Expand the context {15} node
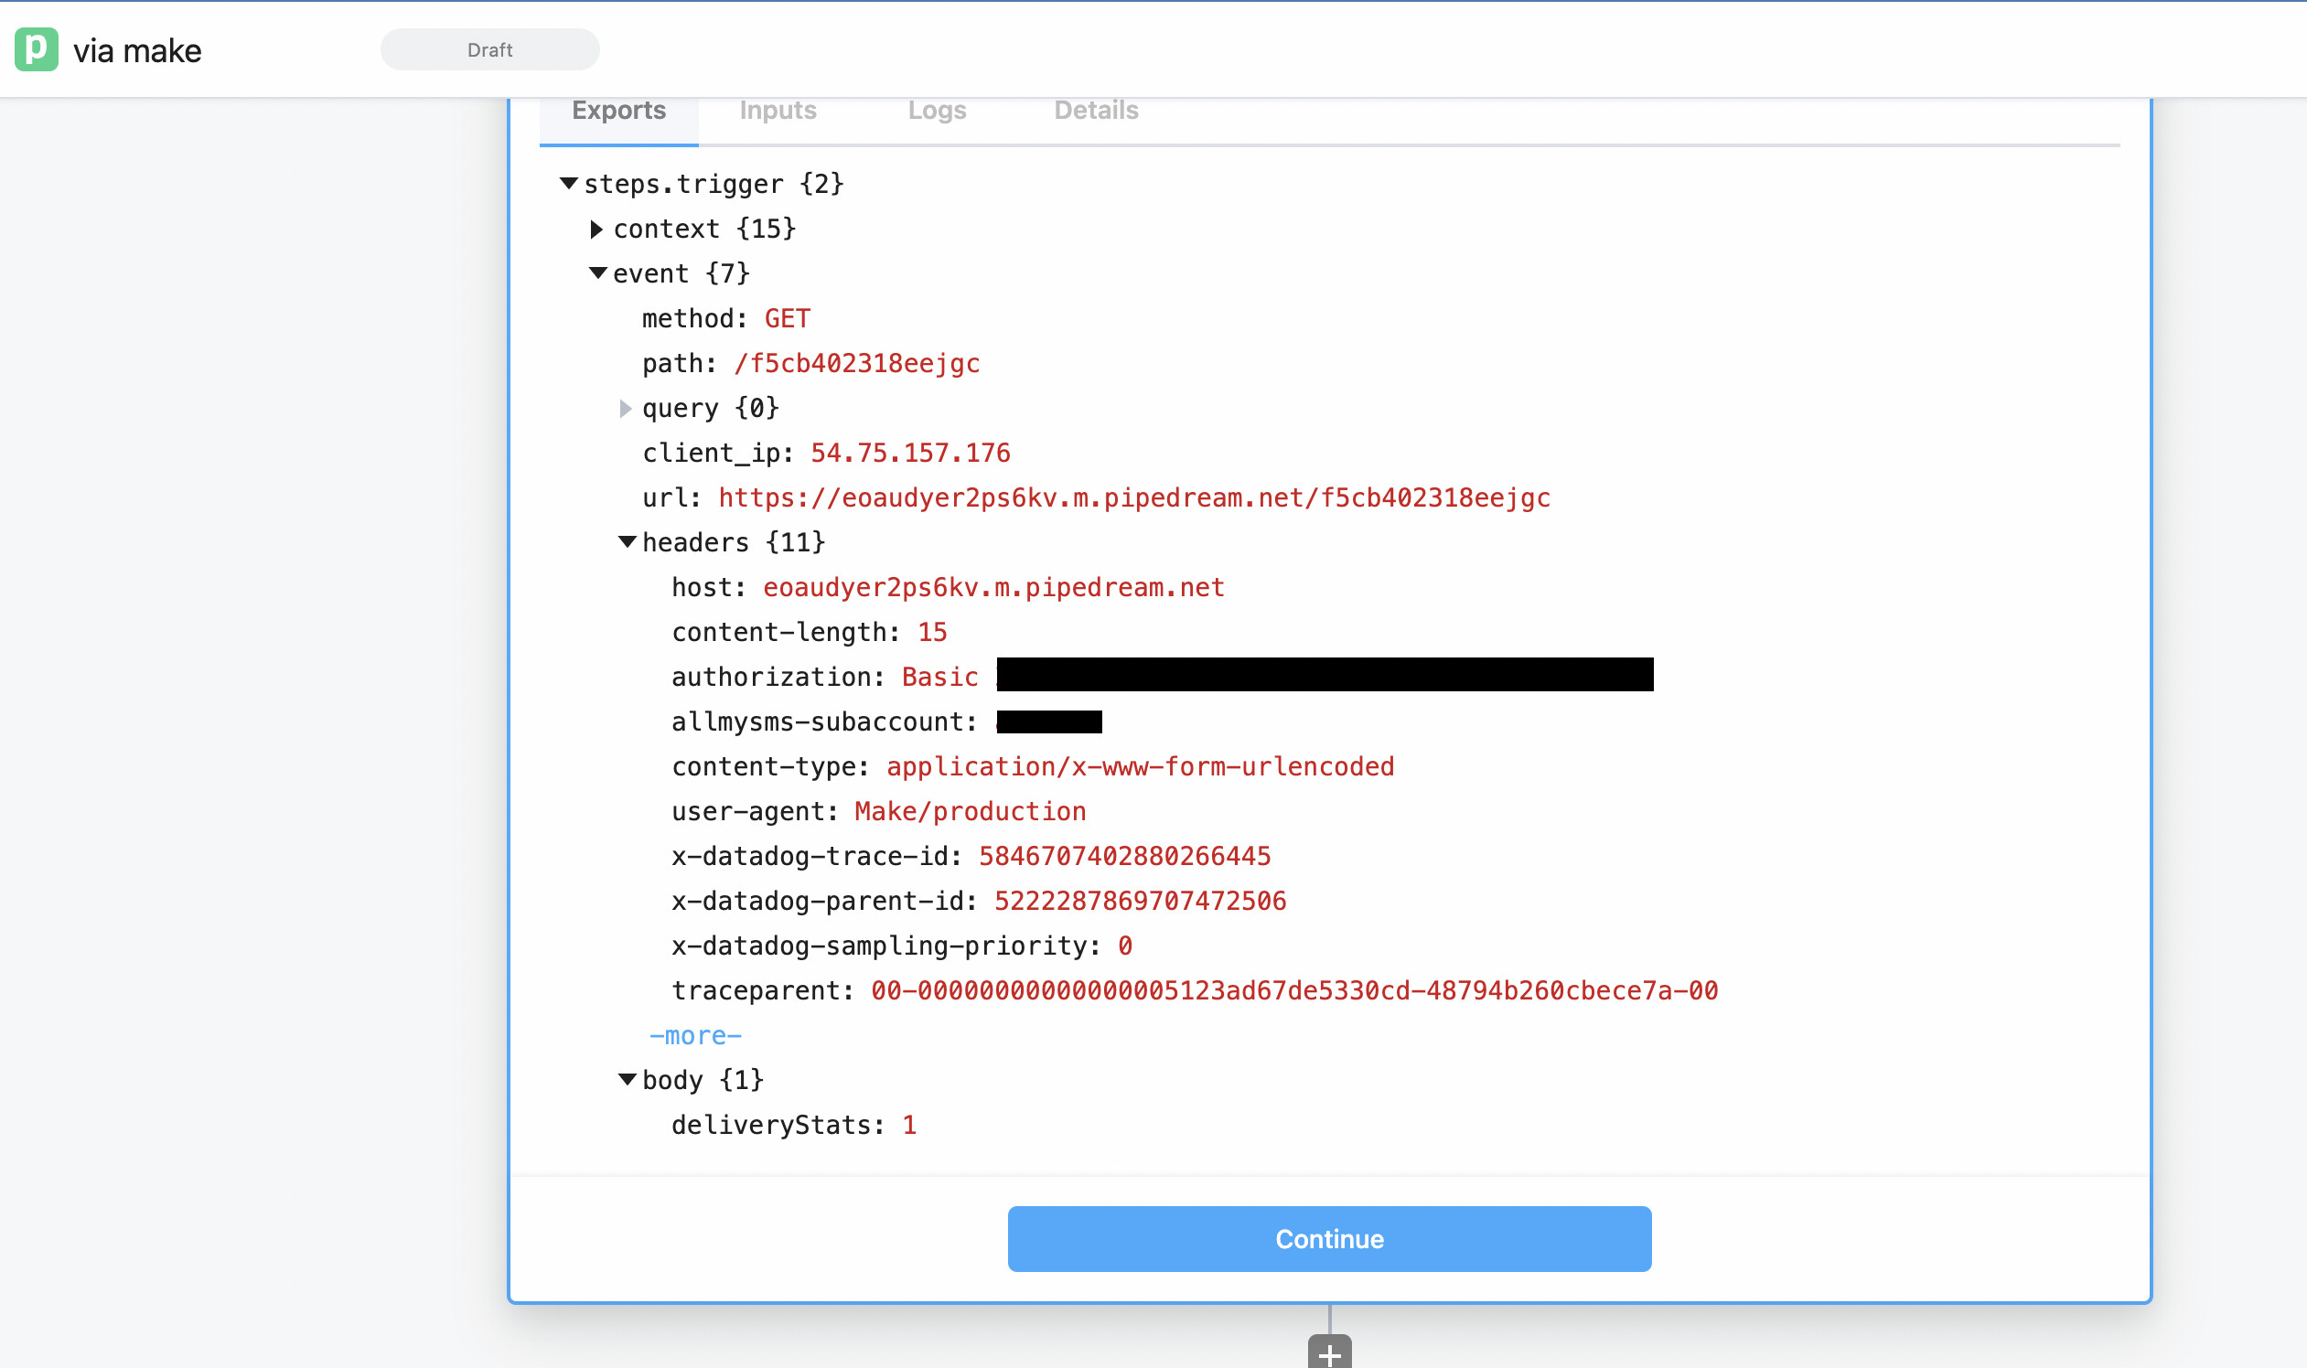Viewport: 2307px width, 1368px height. pos(596,229)
